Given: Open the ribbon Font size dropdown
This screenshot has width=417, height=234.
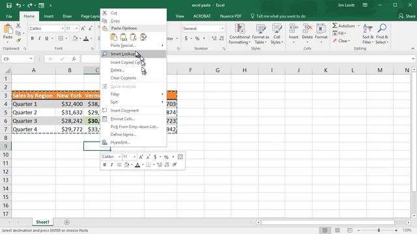Looking at the screenshot, I should point(77,29).
